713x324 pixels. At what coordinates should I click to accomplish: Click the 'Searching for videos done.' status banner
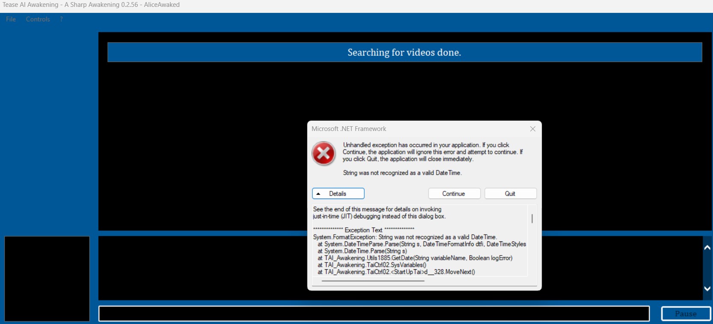pyautogui.click(x=404, y=52)
